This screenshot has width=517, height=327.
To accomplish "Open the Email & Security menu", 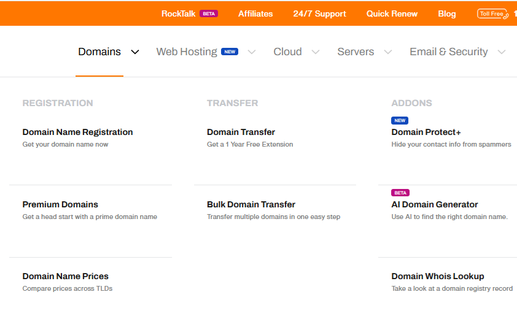I will (x=448, y=52).
